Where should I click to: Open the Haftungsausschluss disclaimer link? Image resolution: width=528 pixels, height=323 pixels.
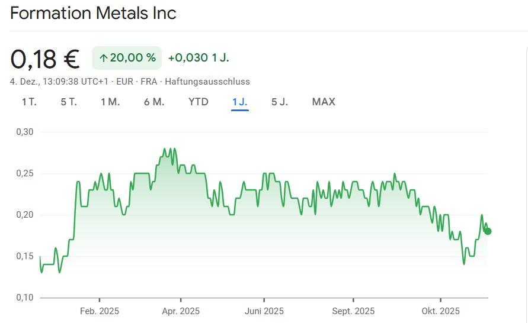(x=207, y=82)
